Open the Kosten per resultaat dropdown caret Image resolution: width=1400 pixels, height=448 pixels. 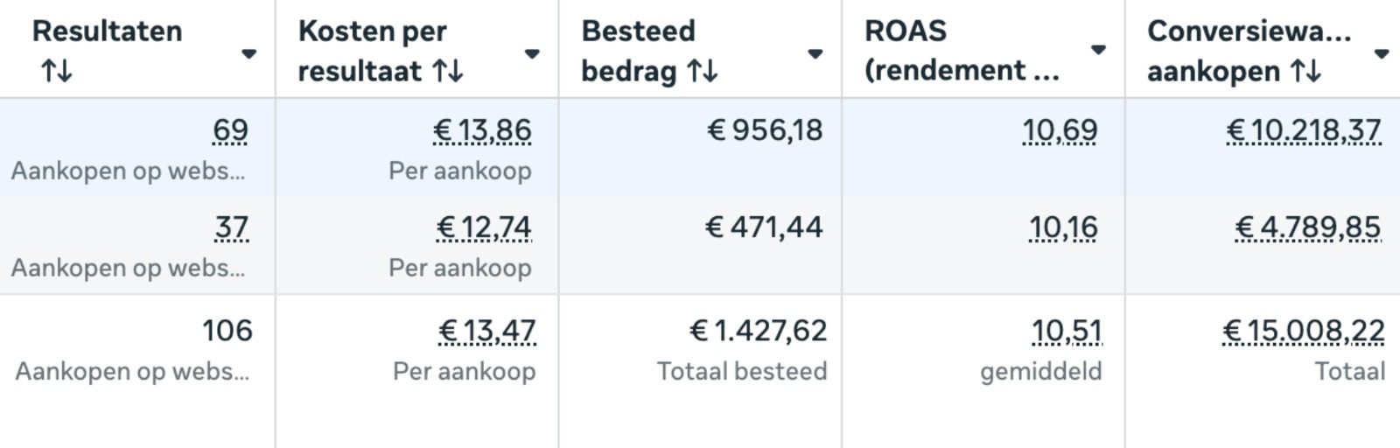click(531, 53)
